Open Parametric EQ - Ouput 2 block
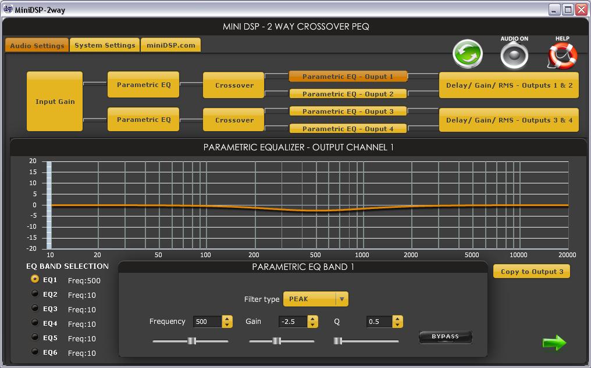 (348, 93)
